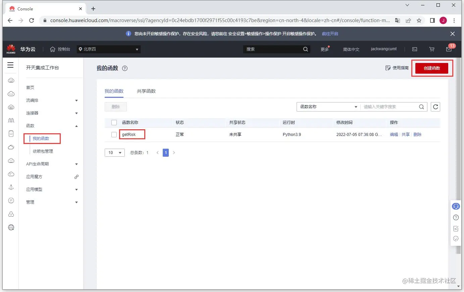The image size is (464, 292).
Task: Select the 我的函数 tab
Action: pyautogui.click(x=114, y=91)
